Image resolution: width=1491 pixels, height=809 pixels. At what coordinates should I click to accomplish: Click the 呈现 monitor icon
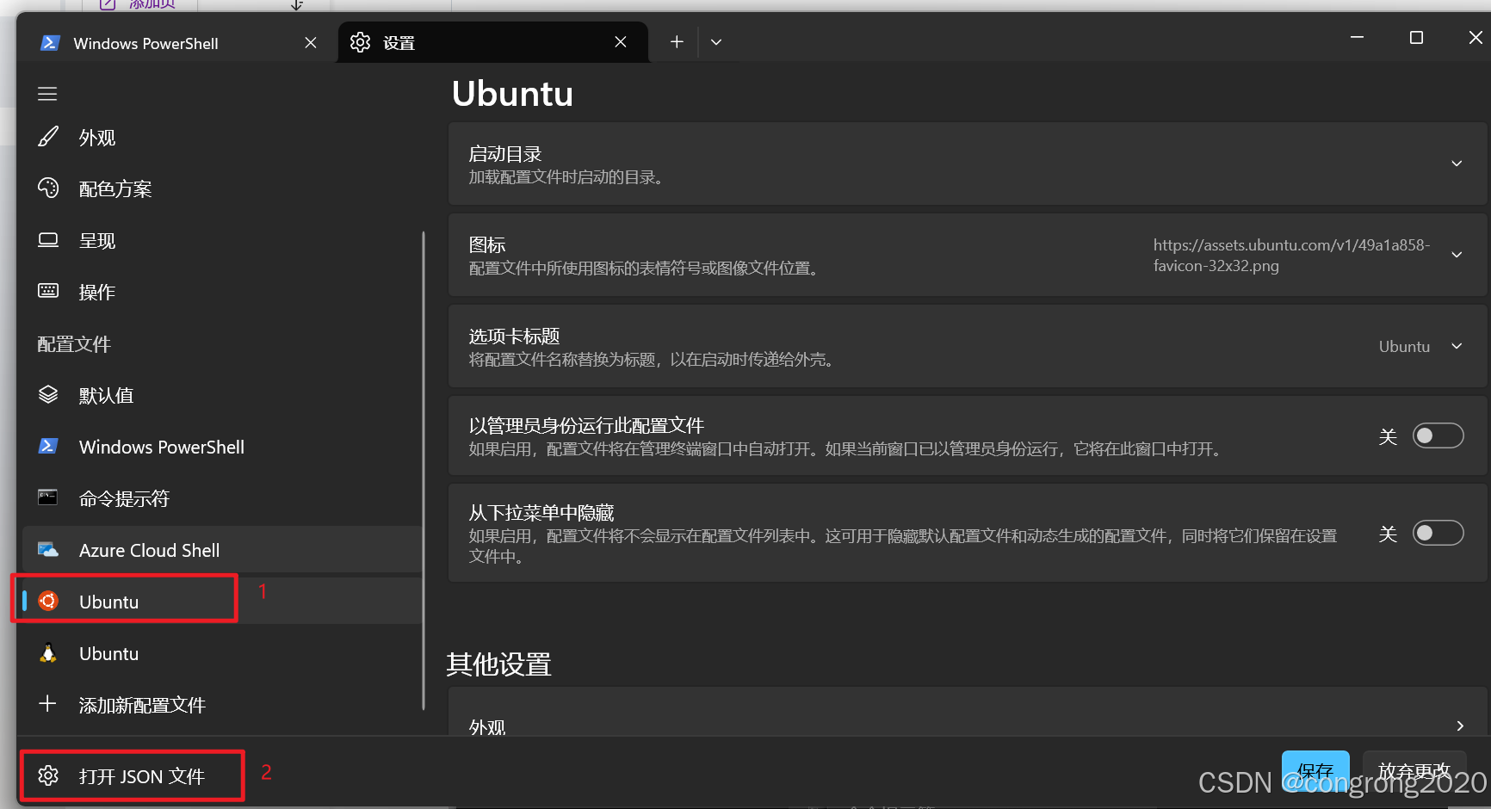click(48, 240)
